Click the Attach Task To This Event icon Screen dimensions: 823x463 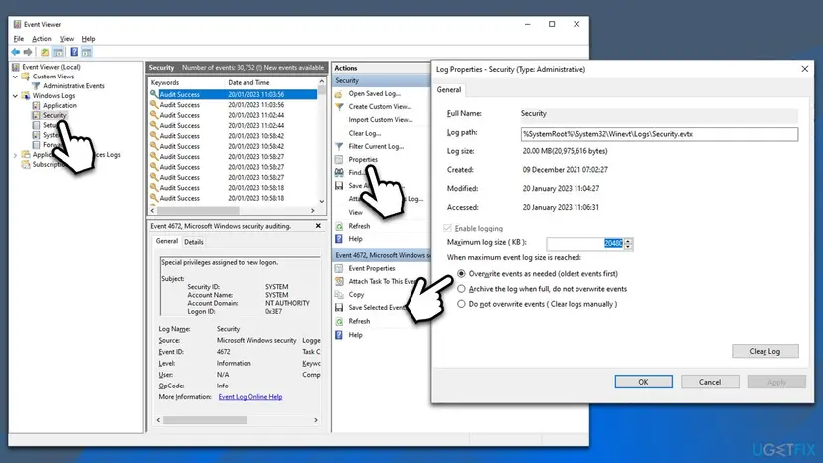pyautogui.click(x=339, y=282)
